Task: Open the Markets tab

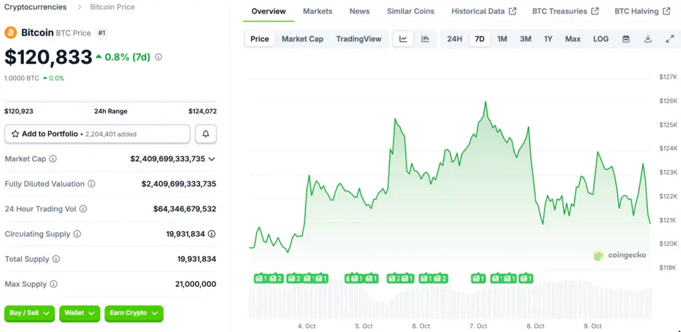Action: click(x=317, y=11)
